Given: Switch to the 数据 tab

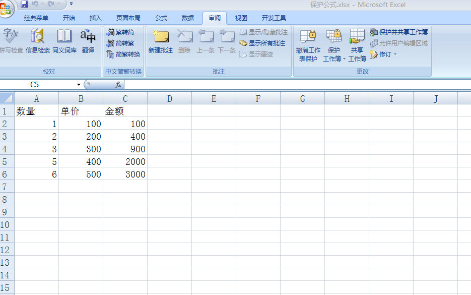Looking at the screenshot, I should [188, 18].
